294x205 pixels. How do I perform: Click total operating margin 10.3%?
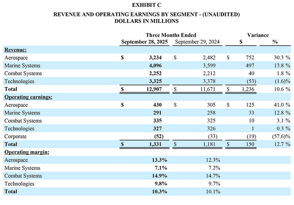click(159, 192)
